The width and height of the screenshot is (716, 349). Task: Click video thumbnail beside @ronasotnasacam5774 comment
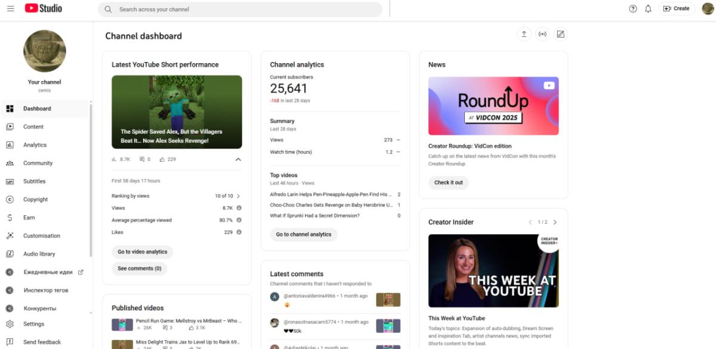[x=388, y=326]
